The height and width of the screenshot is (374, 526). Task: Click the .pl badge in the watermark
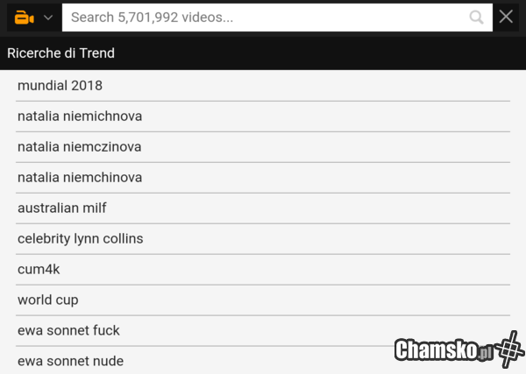(x=484, y=353)
